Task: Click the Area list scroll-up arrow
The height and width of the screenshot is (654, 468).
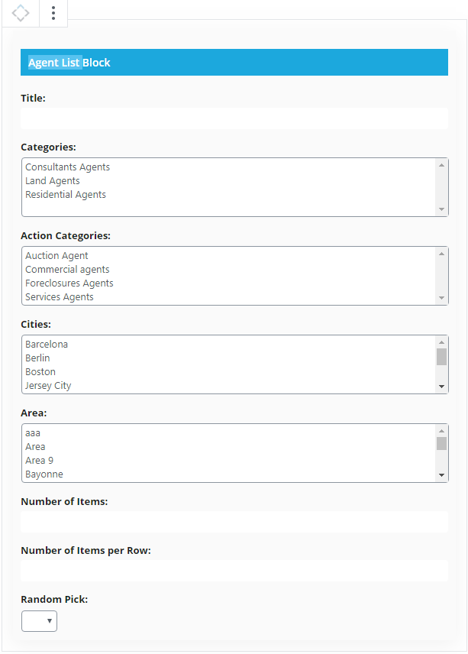Action: pyautogui.click(x=442, y=431)
